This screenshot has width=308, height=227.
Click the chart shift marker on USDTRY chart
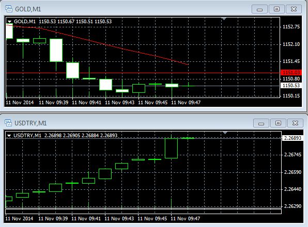click(x=225, y=133)
